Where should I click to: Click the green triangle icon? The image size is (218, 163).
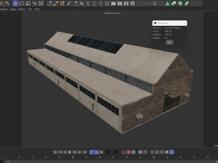167,3
